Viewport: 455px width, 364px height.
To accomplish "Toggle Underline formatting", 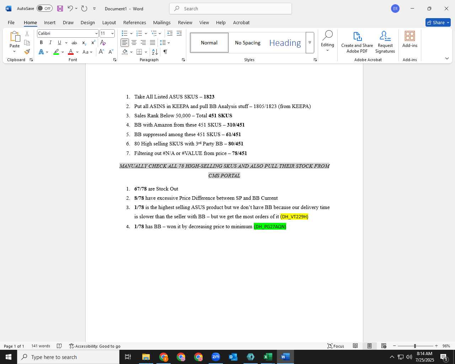I will [x=59, y=43].
